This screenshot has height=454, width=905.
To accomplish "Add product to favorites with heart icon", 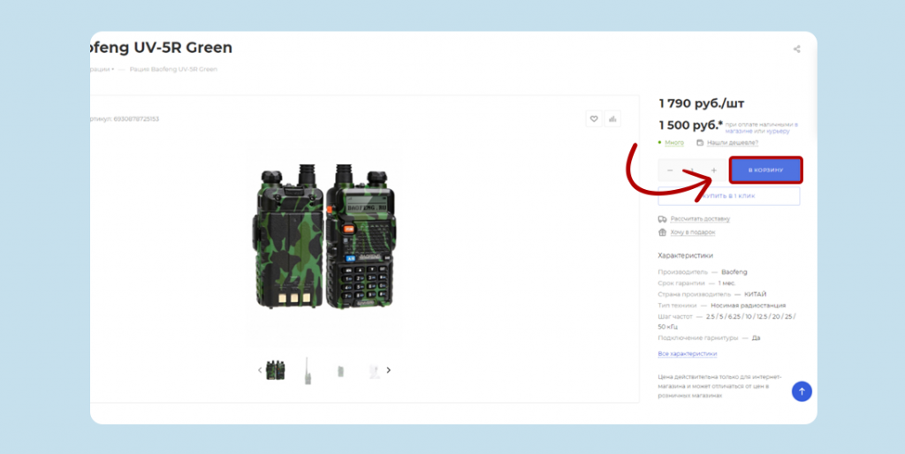I will coord(594,119).
